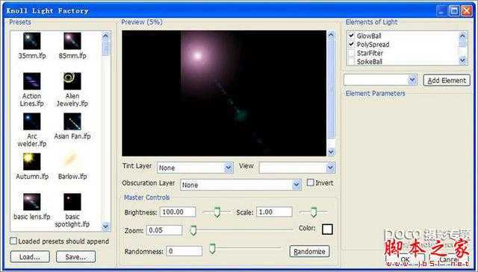Click the Randomness slider handle
Screen dimensions: 478x272
point(212,249)
